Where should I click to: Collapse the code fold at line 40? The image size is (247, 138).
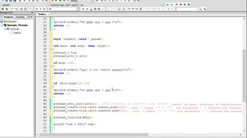52,87
